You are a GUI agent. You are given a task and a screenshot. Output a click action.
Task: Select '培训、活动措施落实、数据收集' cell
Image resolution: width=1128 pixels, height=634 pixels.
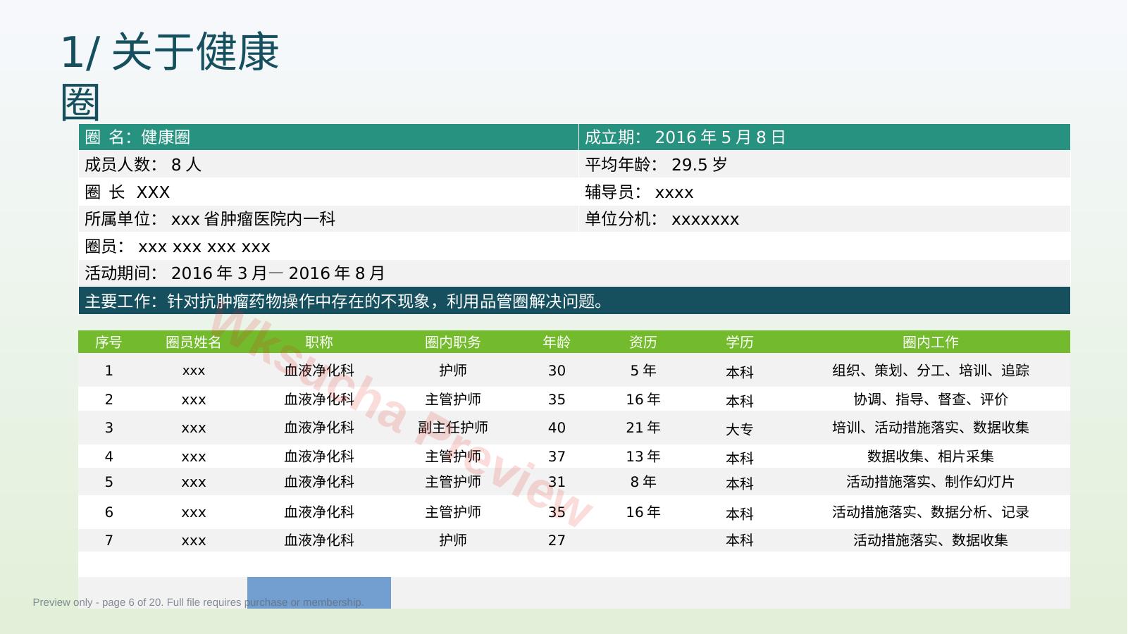[x=931, y=427]
